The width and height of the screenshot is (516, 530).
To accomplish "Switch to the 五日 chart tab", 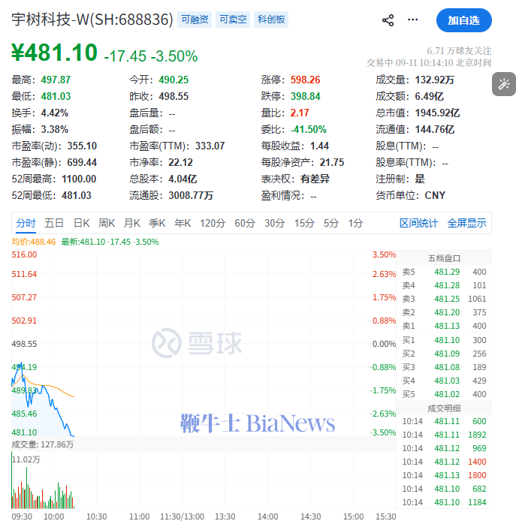I will click(x=54, y=223).
